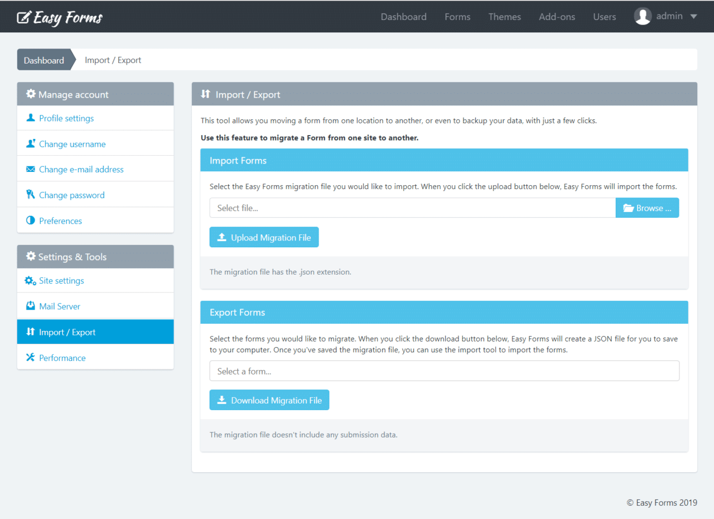Click the Upload Migration File button

tap(264, 237)
